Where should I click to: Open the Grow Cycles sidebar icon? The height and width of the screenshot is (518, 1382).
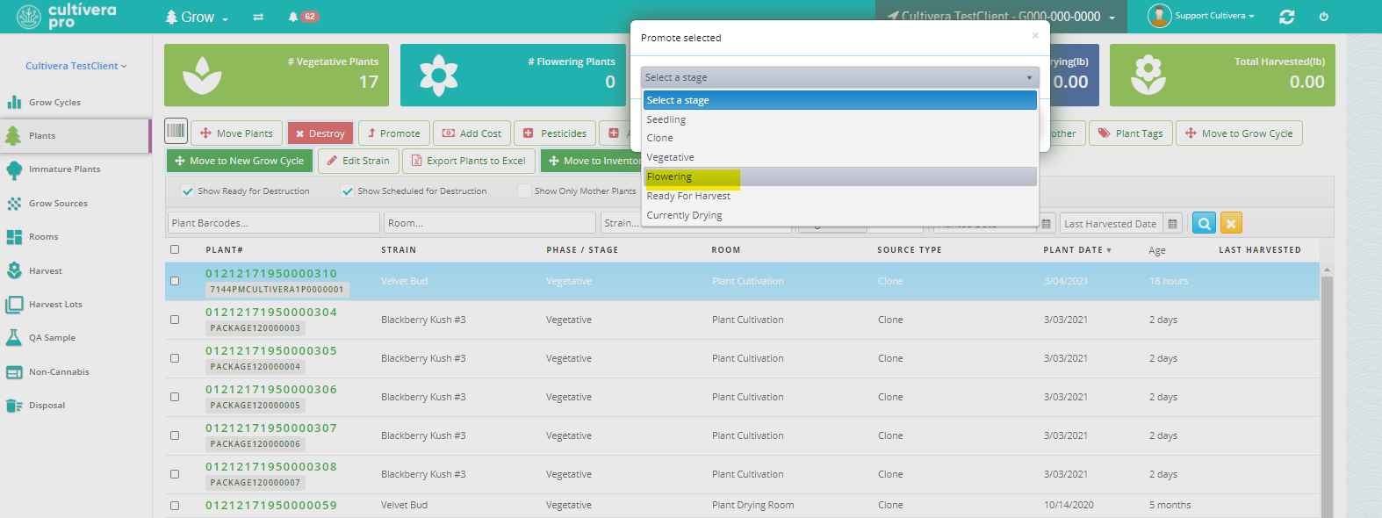point(14,103)
